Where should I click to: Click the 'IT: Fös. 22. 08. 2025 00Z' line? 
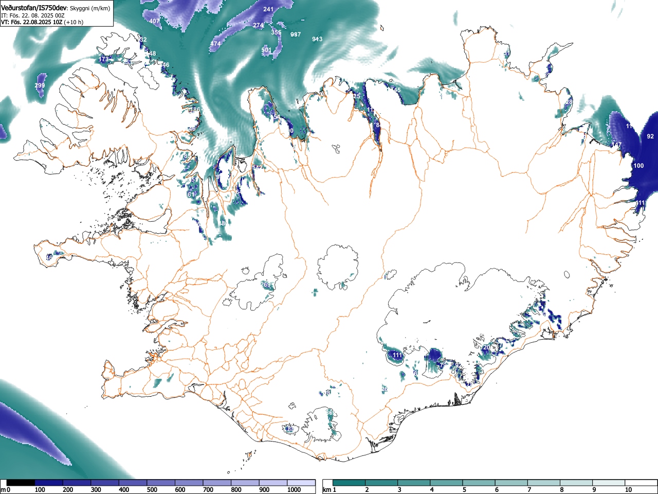pyautogui.click(x=33, y=15)
